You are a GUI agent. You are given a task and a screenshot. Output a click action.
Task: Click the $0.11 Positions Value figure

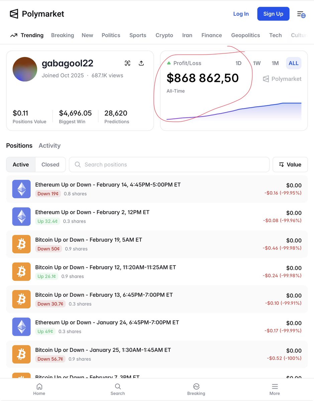click(20, 113)
